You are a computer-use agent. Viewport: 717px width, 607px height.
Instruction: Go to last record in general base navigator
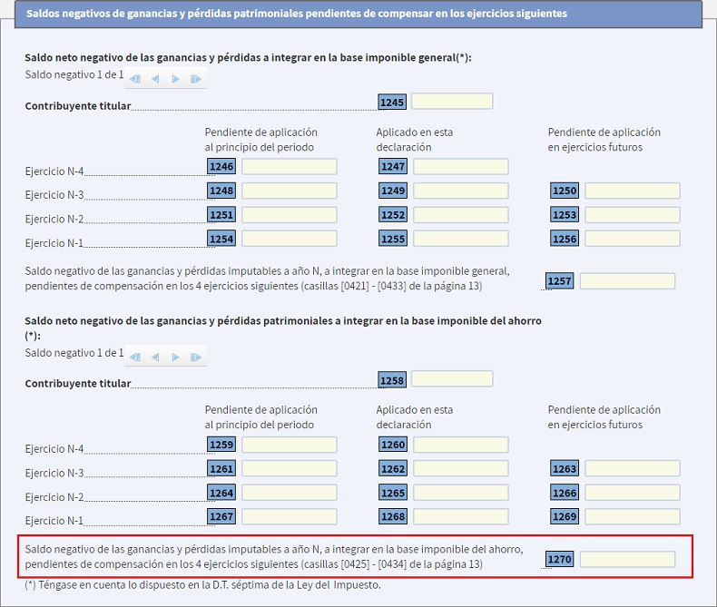(196, 79)
